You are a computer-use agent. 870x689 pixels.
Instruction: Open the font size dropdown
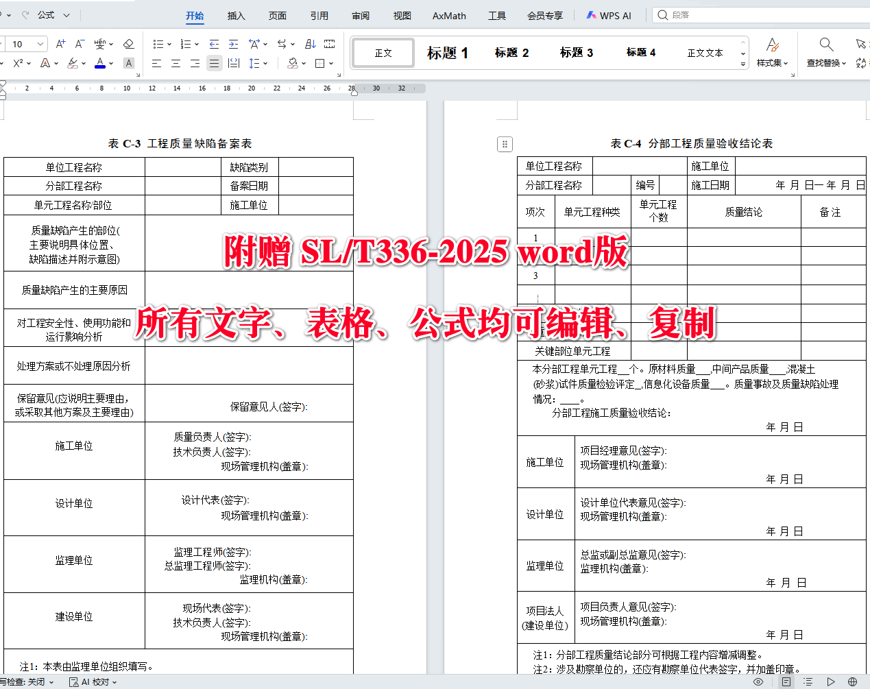pos(40,44)
